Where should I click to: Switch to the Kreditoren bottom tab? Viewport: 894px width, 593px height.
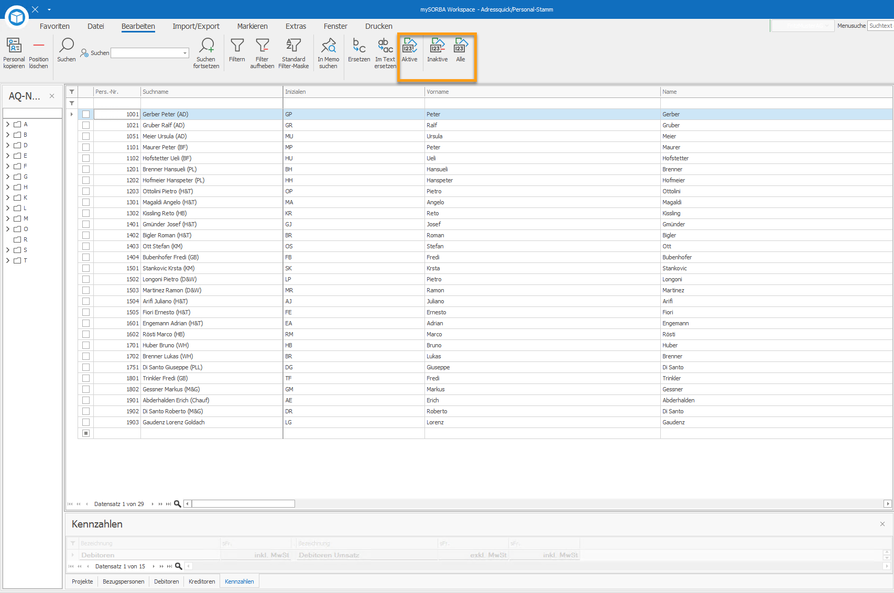tap(202, 581)
